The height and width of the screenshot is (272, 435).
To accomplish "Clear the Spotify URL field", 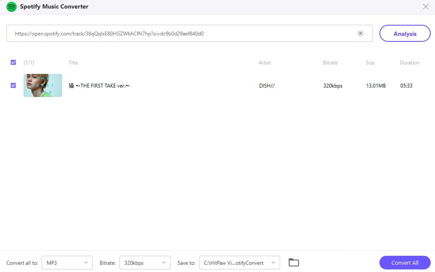I will click(x=361, y=33).
